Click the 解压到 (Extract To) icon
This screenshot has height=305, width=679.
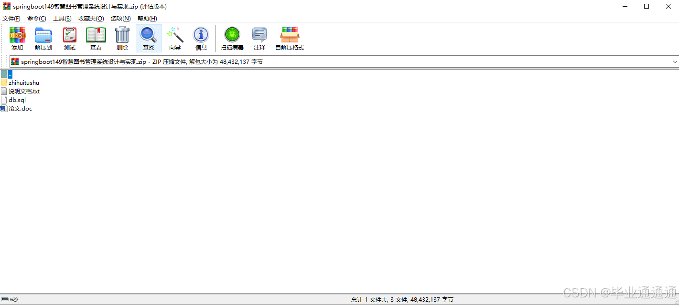[x=43, y=38]
